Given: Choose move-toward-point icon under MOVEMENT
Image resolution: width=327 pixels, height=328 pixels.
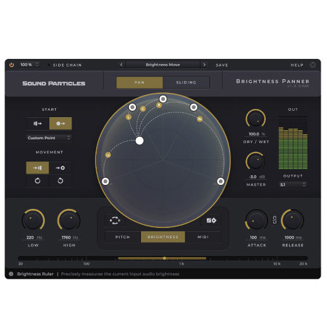Looking at the screenshot, I should tap(60, 168).
